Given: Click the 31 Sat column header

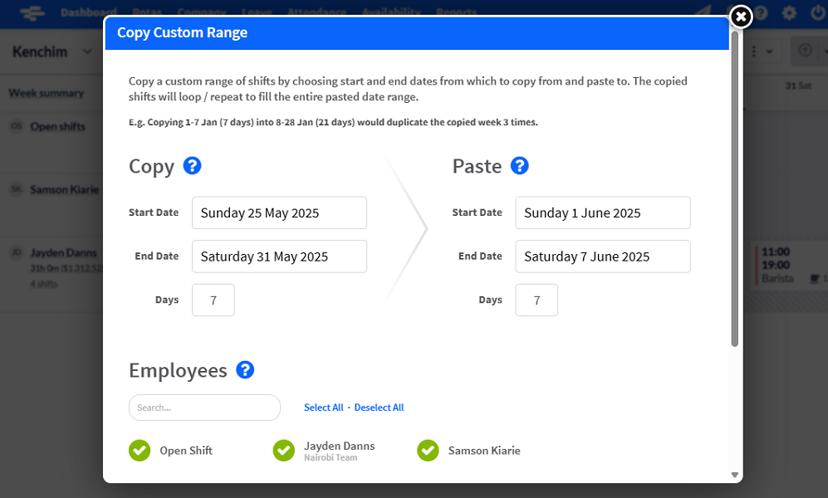Looking at the screenshot, I should coord(798,85).
